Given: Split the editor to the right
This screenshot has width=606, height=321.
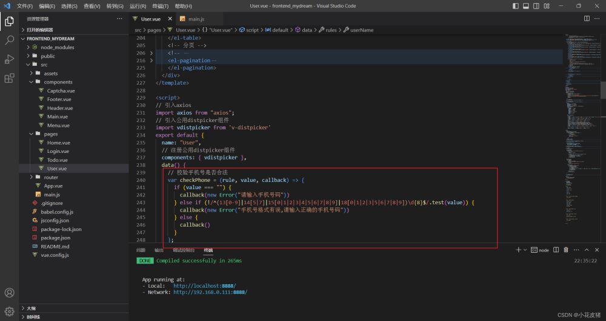Looking at the screenshot, I should pos(587,19).
